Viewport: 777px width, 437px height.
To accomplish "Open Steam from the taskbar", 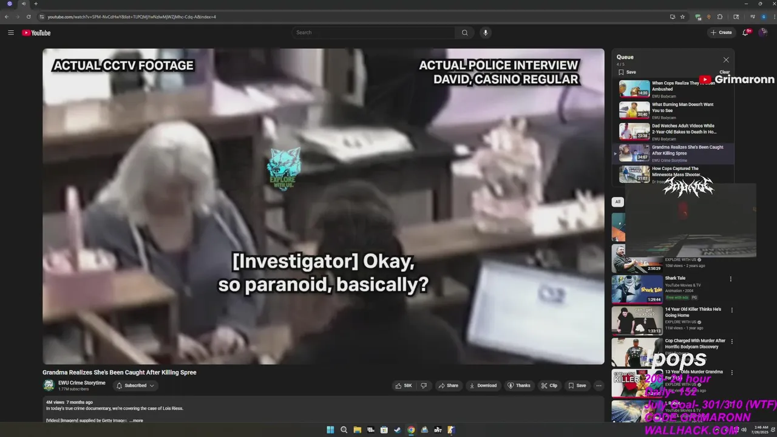I will point(398,430).
